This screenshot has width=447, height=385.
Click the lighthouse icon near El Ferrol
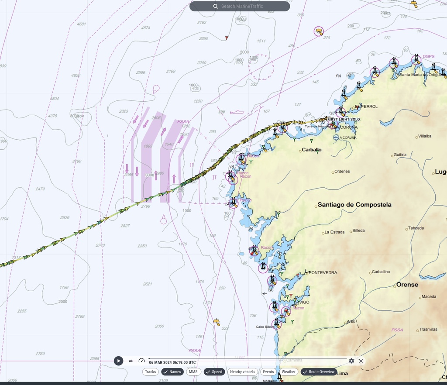point(340,111)
